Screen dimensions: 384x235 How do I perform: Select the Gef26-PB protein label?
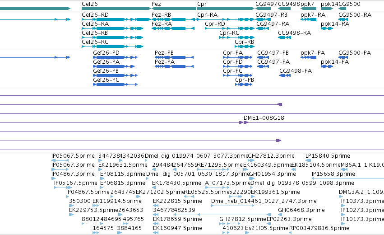pyautogui.click(x=106, y=71)
